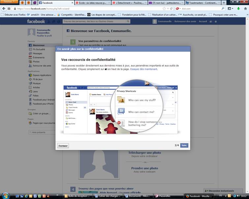The height and width of the screenshot is (199, 249).
Task: Reload the page using the refresh icon
Action: click(171, 9)
